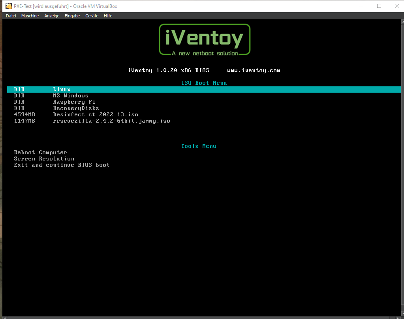This screenshot has height=319, width=404.
Task: Click the ISO Boot Menu heading
Action: 204,83
